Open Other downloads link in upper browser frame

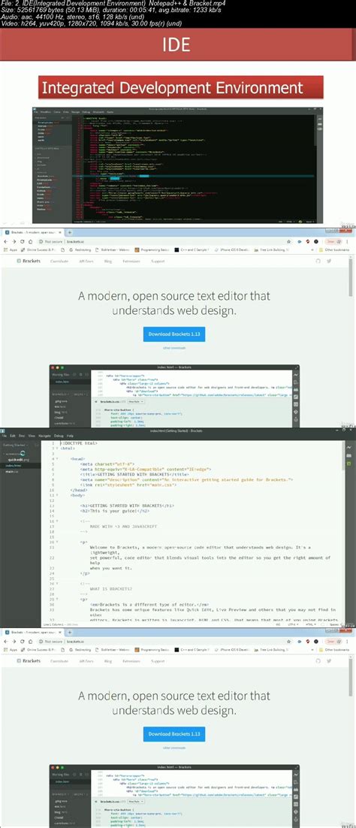(x=173, y=349)
